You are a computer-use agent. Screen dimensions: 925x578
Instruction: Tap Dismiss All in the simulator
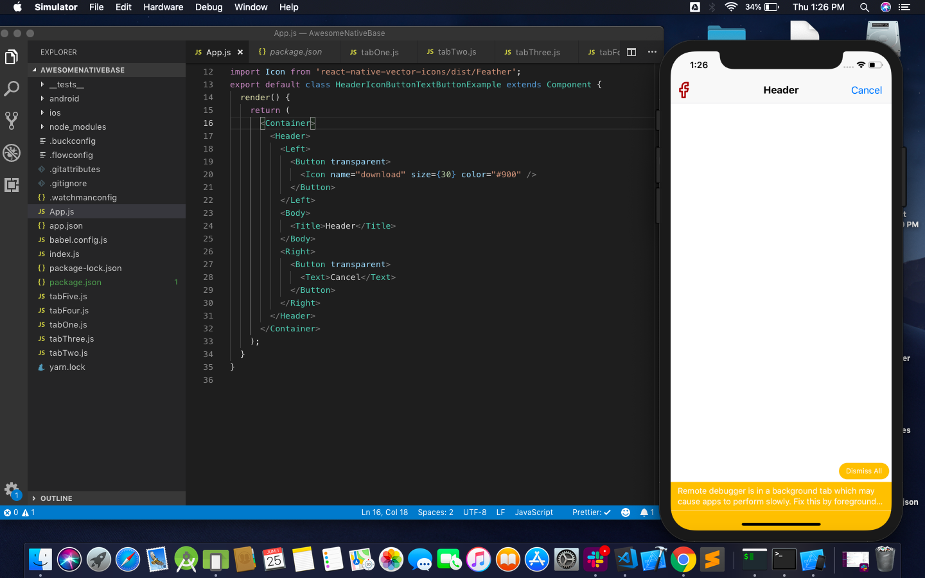point(863,471)
